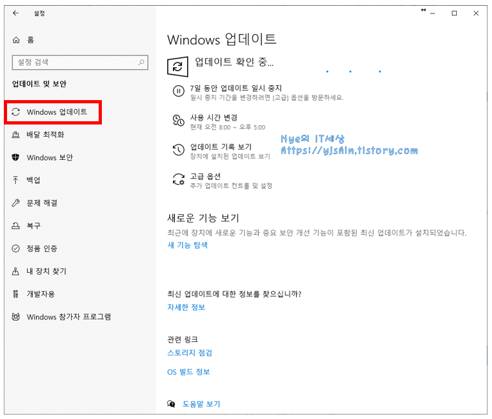Focus the 설정 검색 search box
This screenshot has height=419, width=492.
(x=80, y=62)
